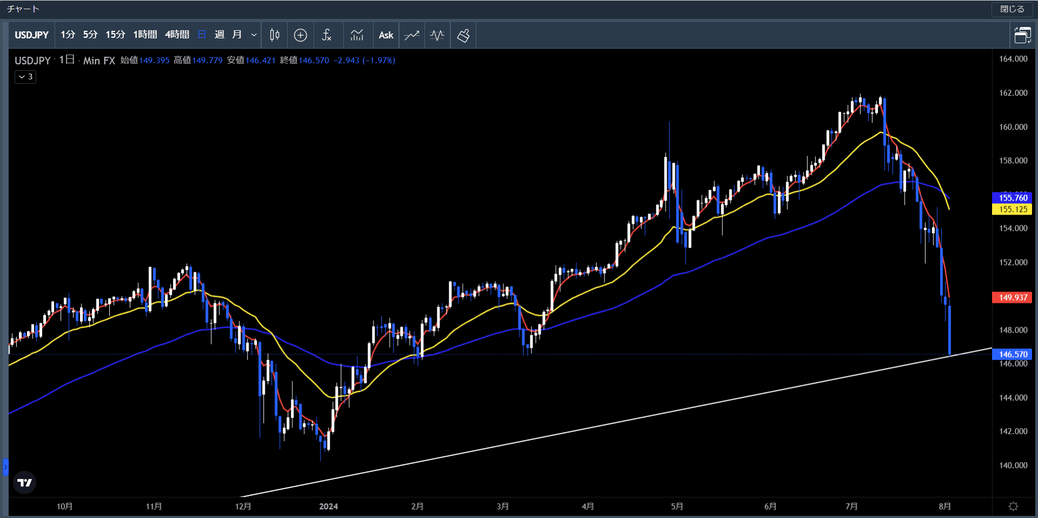This screenshot has height=518, width=1038.
Task: Select the 週 weekly timeframe
Action: pyautogui.click(x=219, y=35)
